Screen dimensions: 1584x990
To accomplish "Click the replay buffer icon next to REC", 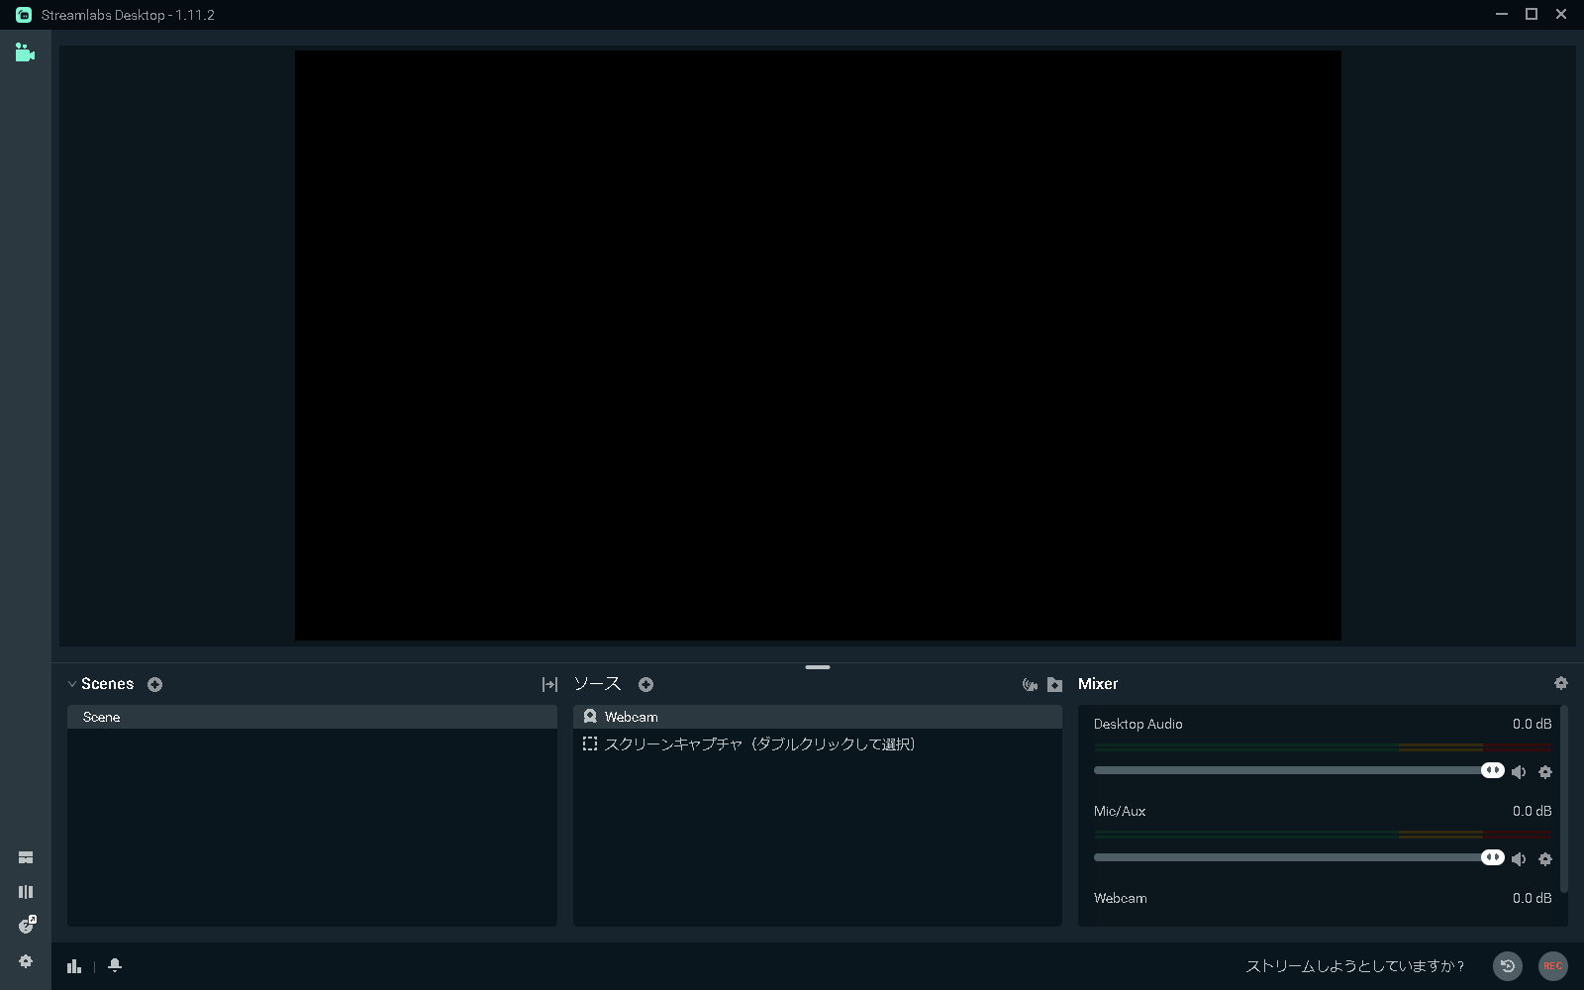I will 1508,966.
